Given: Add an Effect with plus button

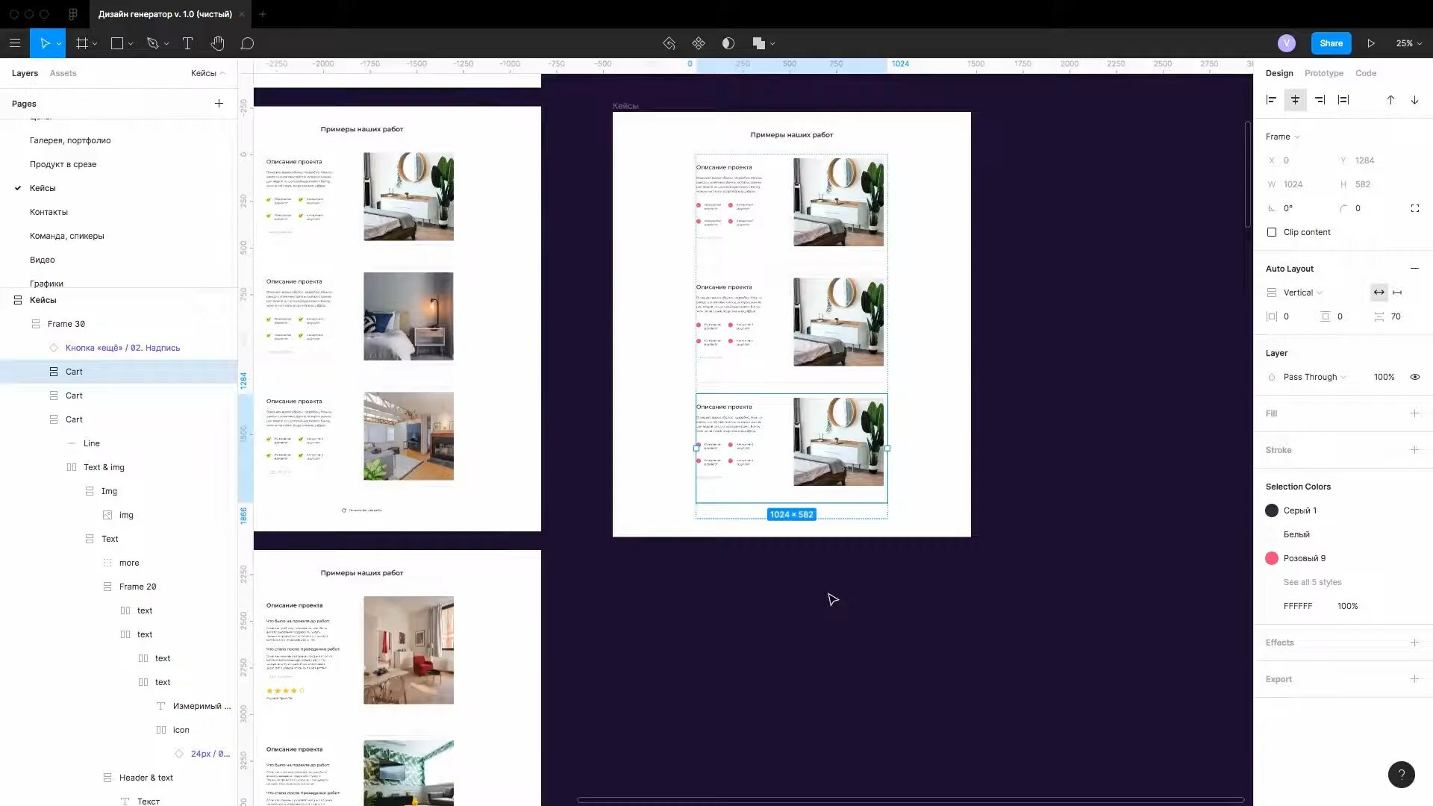Looking at the screenshot, I should [x=1414, y=643].
